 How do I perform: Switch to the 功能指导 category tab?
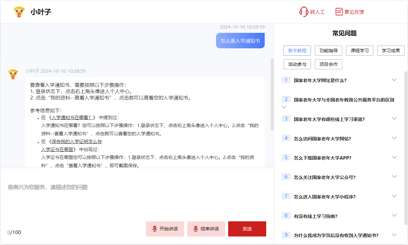pyautogui.click(x=328, y=51)
